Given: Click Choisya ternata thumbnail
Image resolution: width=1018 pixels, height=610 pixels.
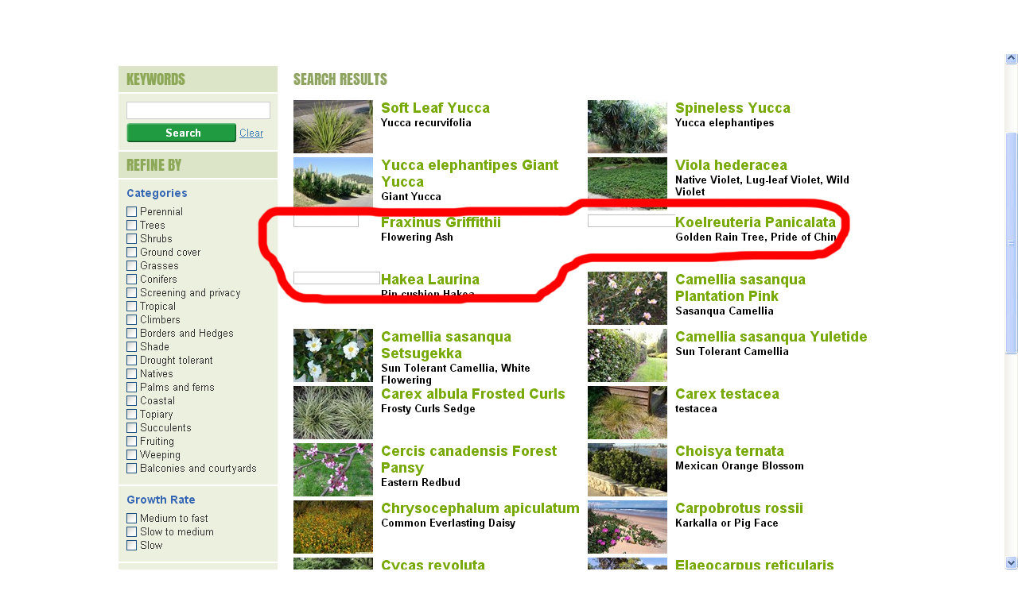Looking at the screenshot, I should click(x=628, y=469).
